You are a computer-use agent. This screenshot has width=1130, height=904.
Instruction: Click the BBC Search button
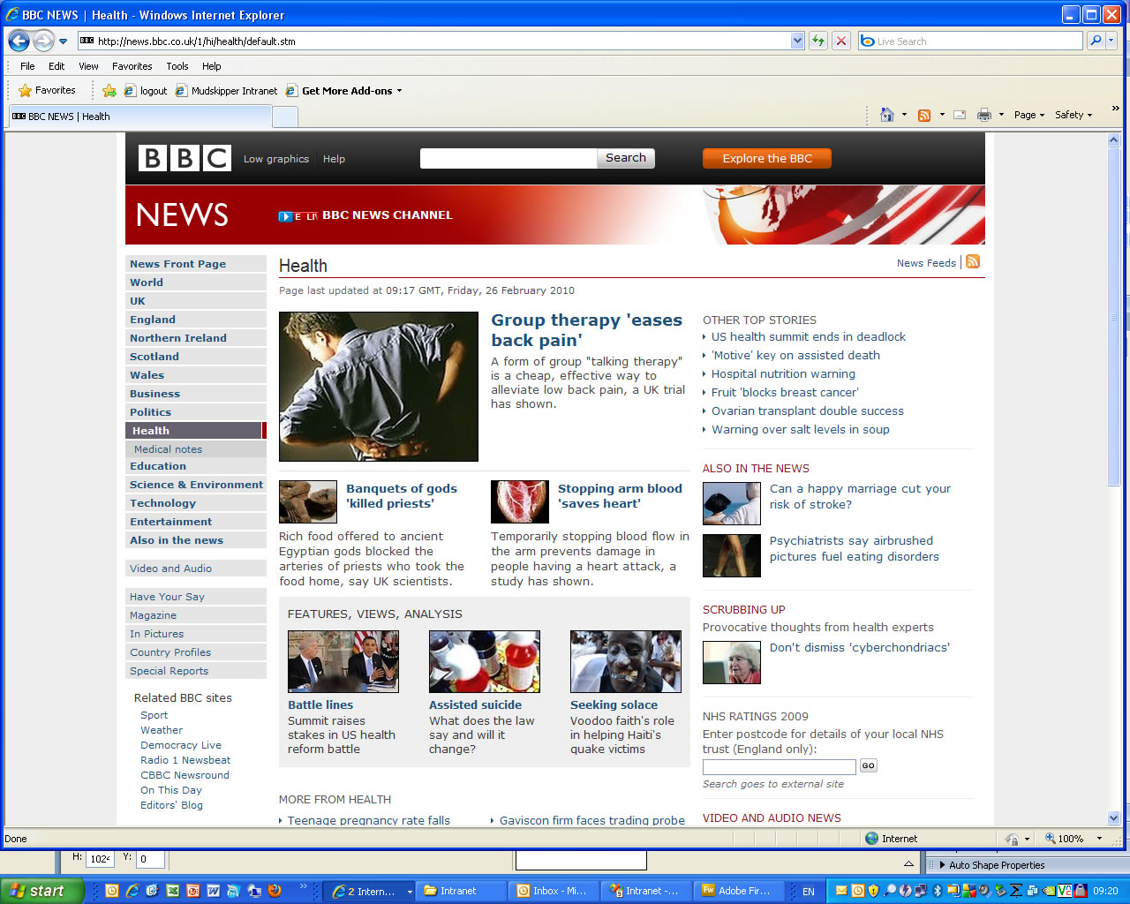click(626, 158)
